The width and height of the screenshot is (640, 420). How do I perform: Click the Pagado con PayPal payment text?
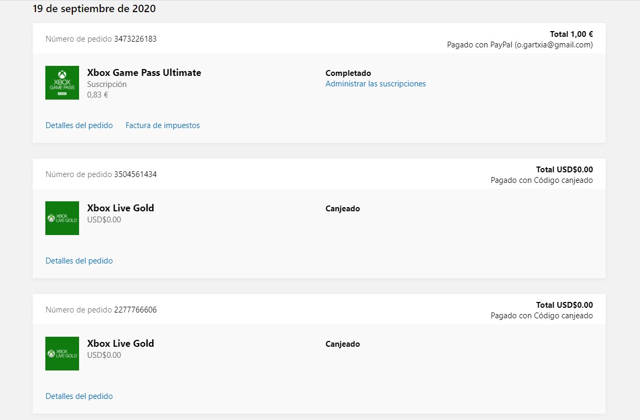coord(519,45)
